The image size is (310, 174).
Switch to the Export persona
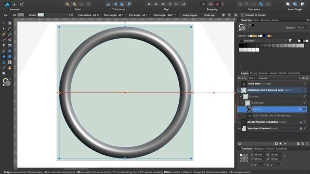pyautogui.click(x=21, y=4)
